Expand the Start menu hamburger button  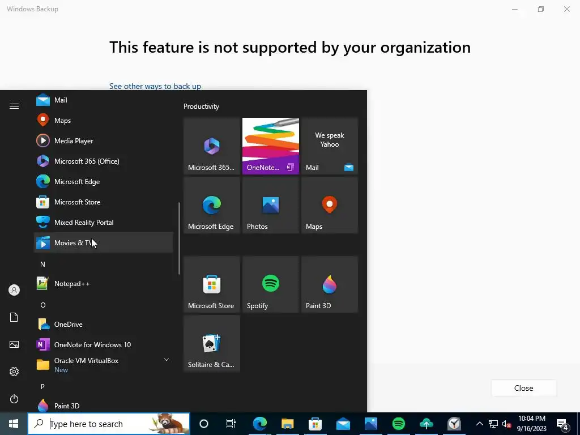[14, 106]
